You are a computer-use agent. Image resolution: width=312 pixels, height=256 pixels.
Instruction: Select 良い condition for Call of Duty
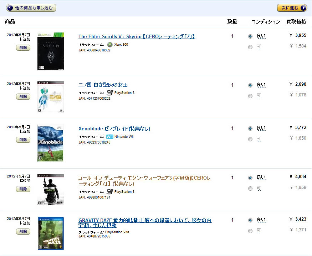pyautogui.click(x=250, y=178)
